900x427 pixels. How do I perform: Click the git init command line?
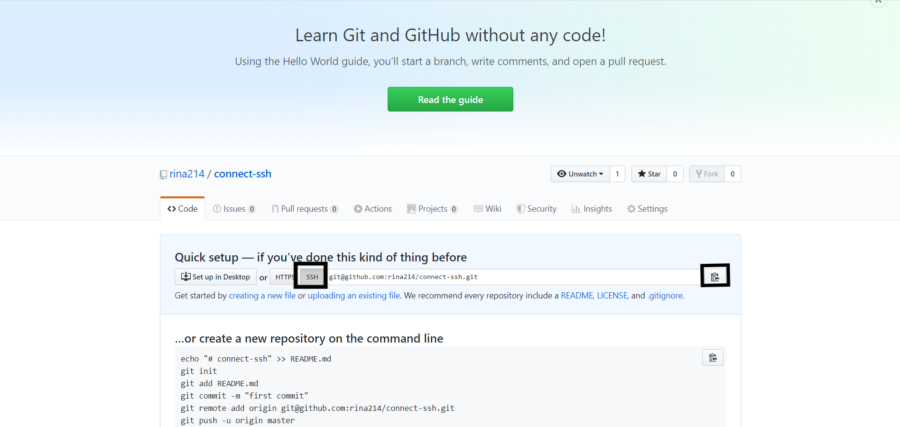coord(199,371)
